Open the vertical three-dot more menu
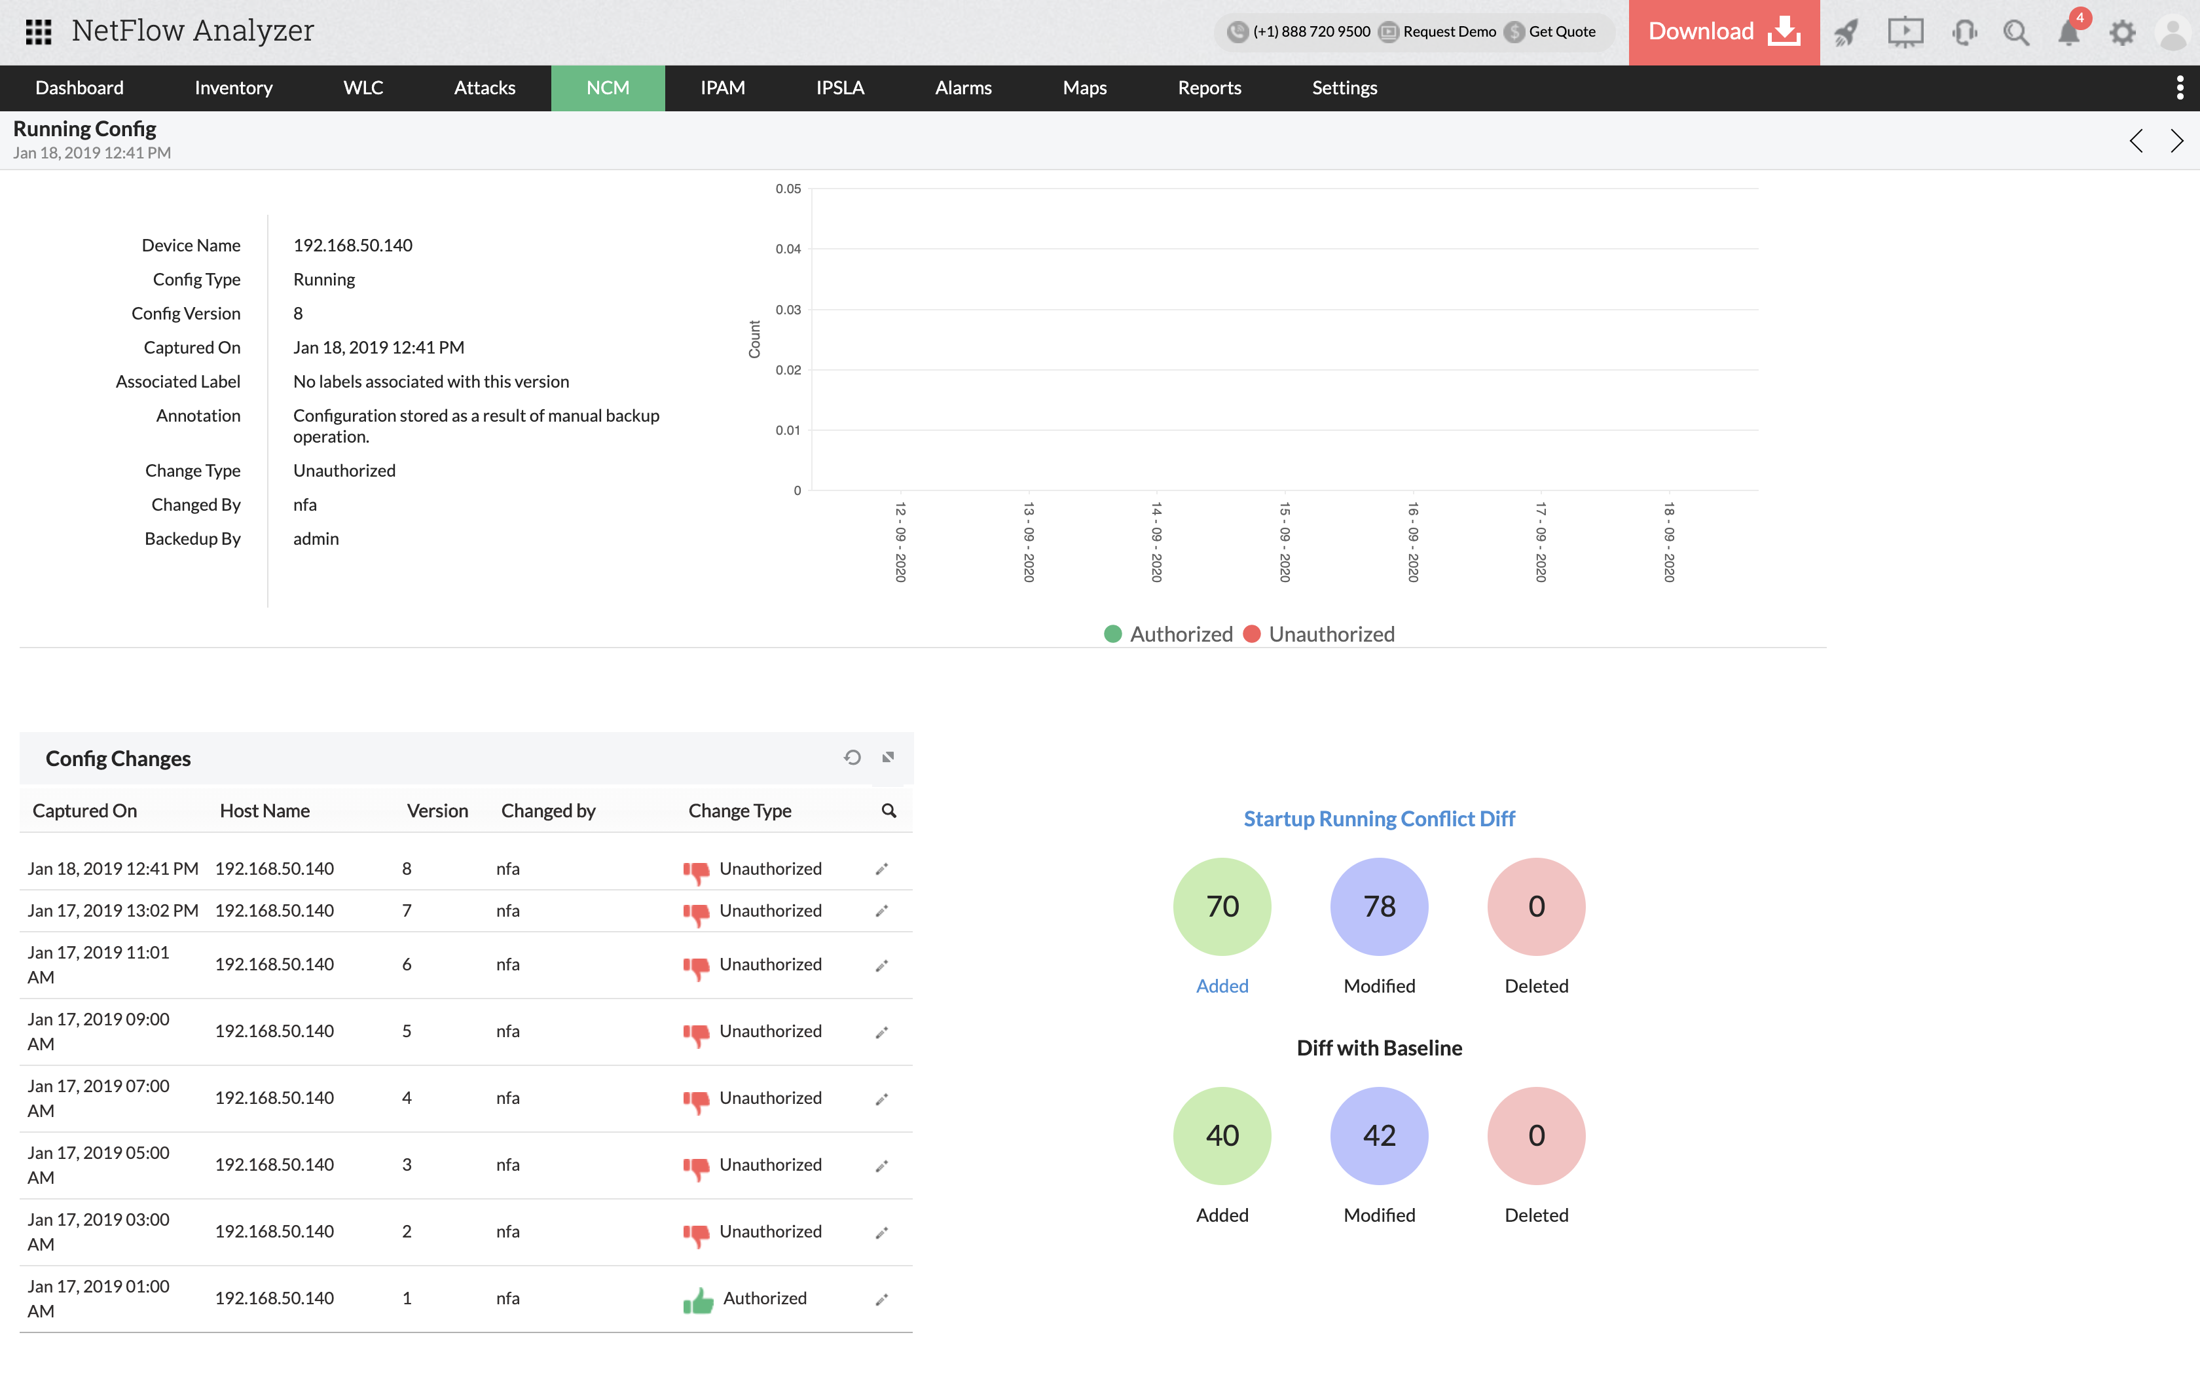This screenshot has height=1375, width=2200. click(x=2179, y=87)
